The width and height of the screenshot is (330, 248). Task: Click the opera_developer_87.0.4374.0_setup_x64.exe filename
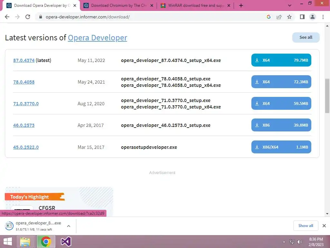click(x=171, y=60)
